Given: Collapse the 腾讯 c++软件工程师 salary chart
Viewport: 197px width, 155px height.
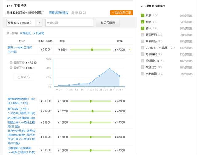Looking at the screenshot, I should [130, 50].
